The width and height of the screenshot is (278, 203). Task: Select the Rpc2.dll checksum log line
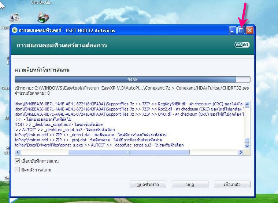pos(129,109)
